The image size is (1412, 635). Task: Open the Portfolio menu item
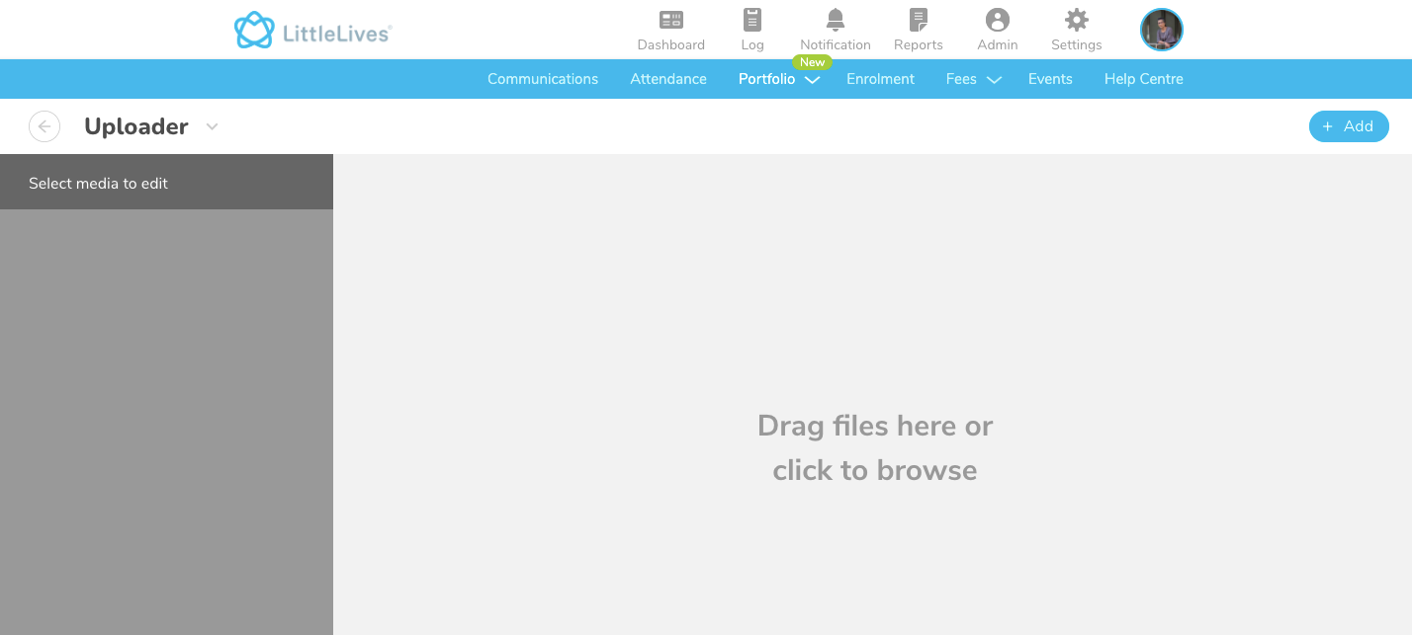766,79
